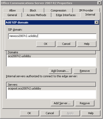Switch to the Allow tab
Screen dimensions: 103x119
point(13,10)
